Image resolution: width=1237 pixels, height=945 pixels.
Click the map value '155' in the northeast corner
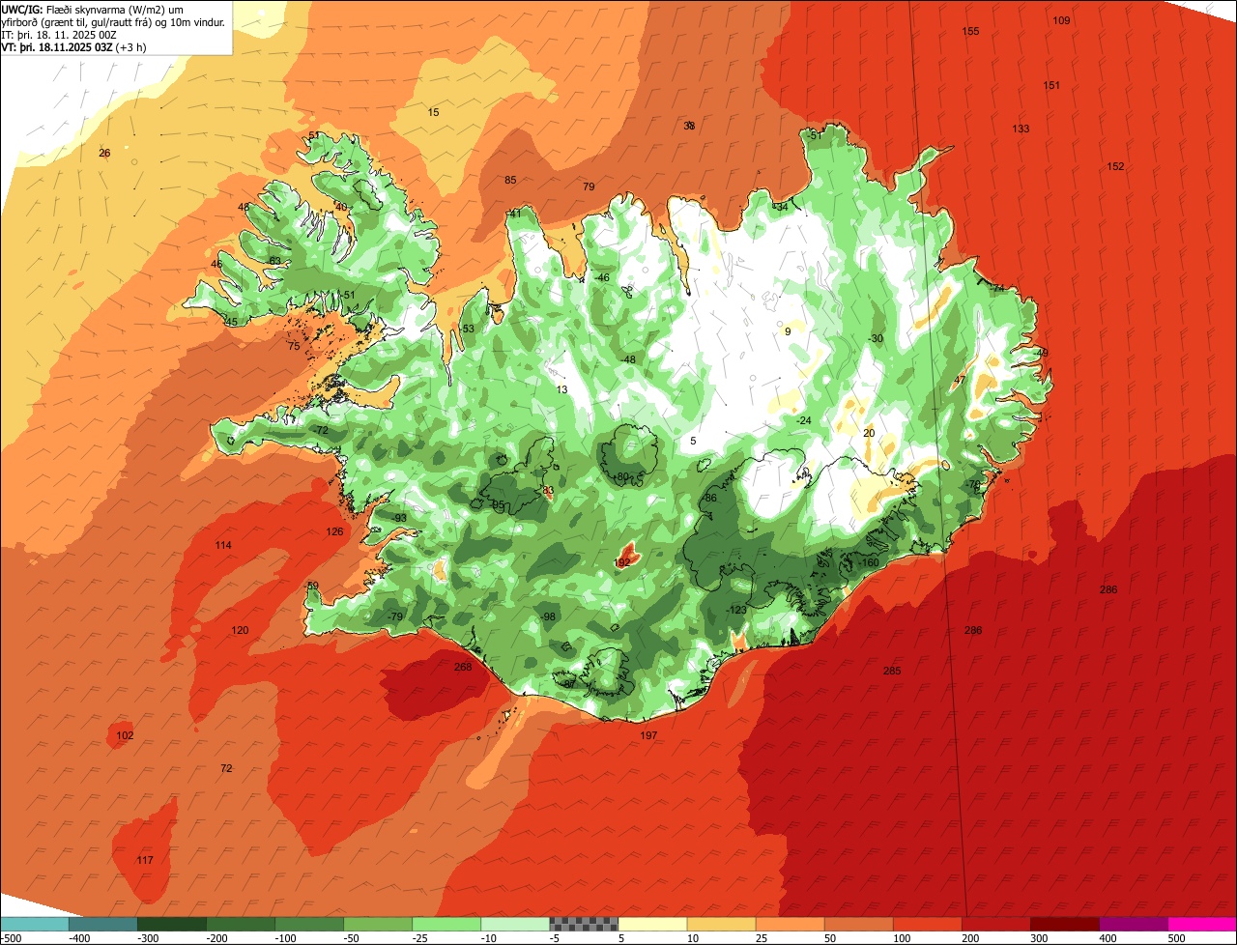[970, 32]
